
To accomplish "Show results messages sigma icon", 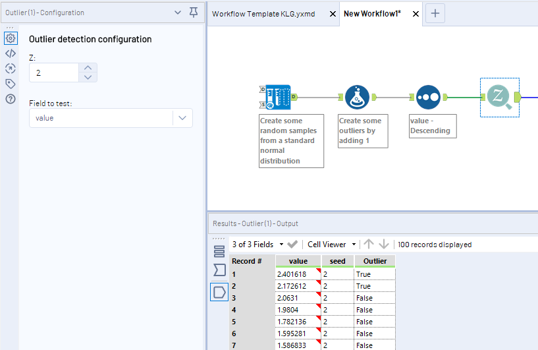I will [x=219, y=270].
